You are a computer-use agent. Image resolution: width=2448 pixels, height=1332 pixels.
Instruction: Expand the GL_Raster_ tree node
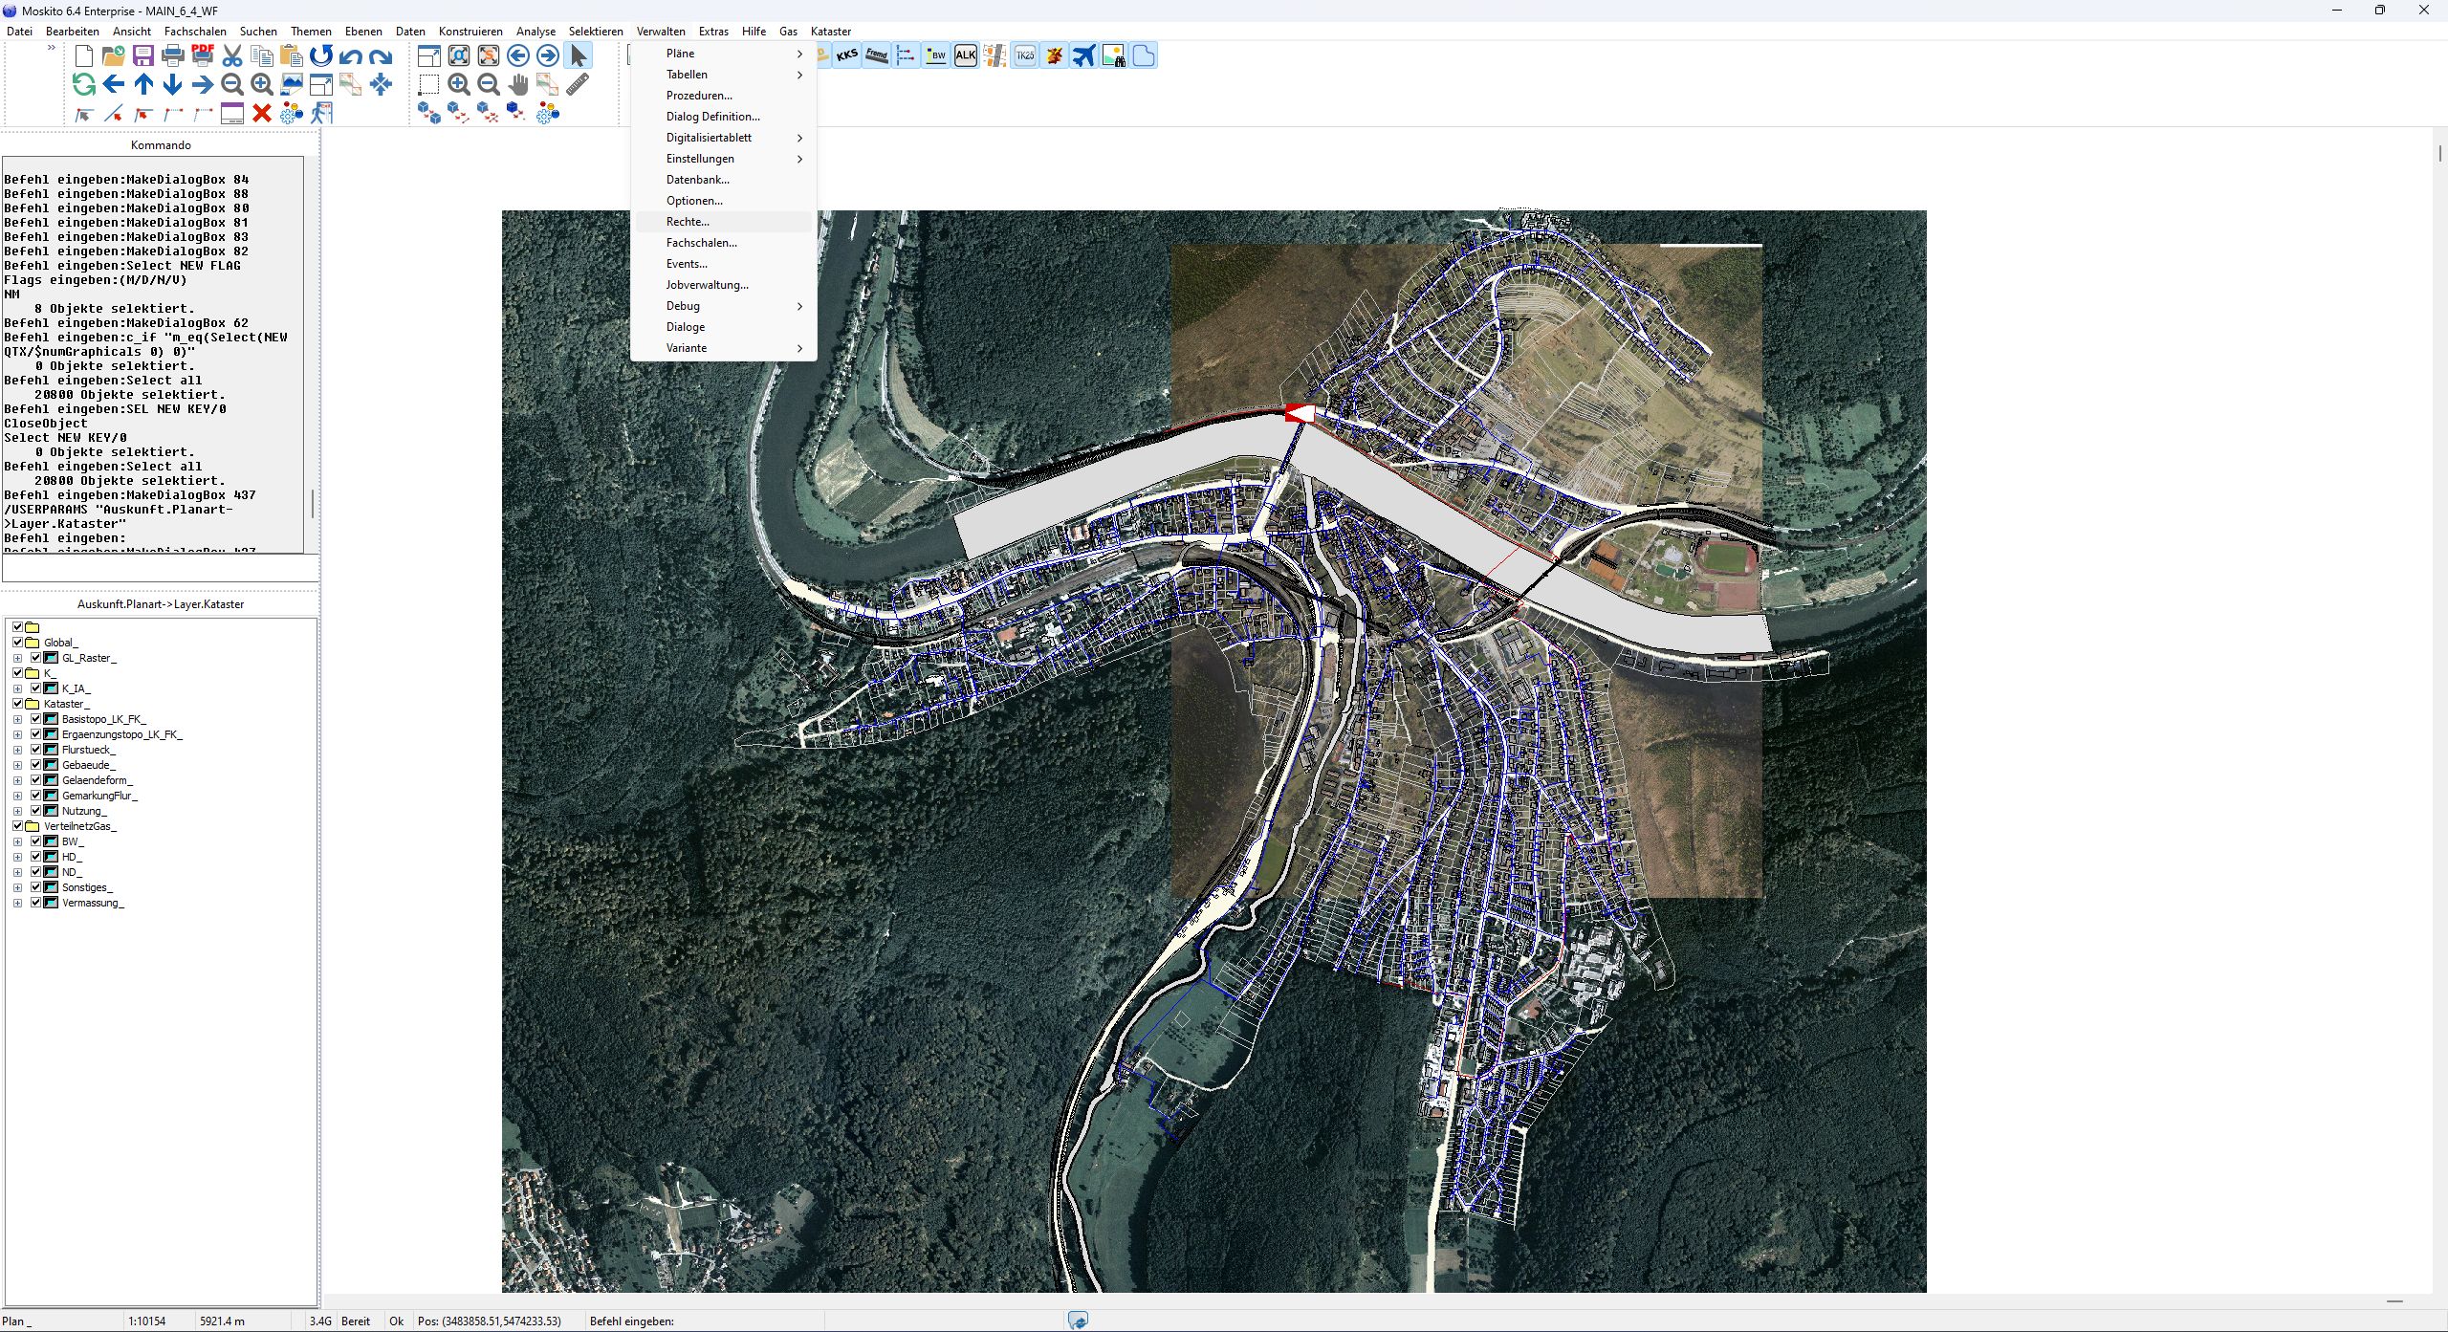[17, 658]
